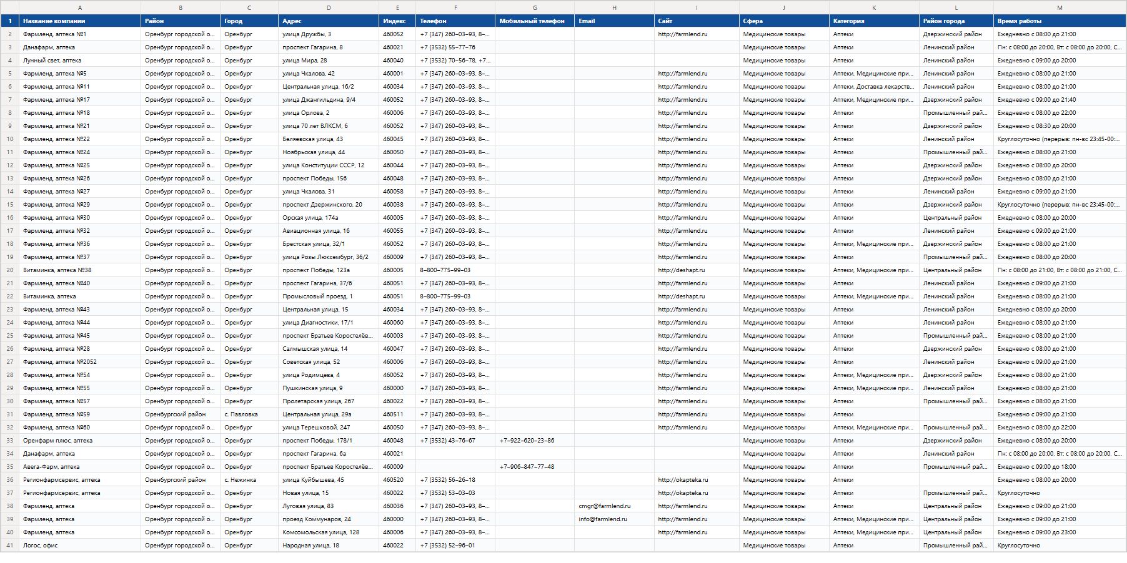Select column A by its letter header
Image resolution: width=1127 pixels, height=563 pixels.
(80, 7)
